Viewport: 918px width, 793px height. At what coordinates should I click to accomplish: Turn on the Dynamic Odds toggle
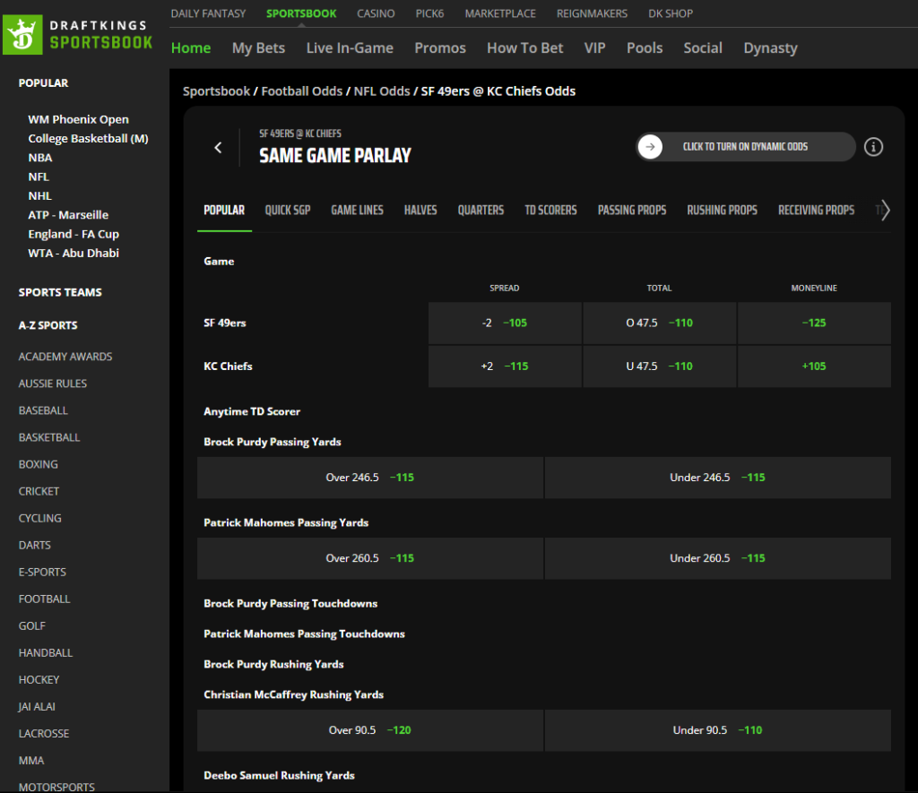tap(745, 147)
